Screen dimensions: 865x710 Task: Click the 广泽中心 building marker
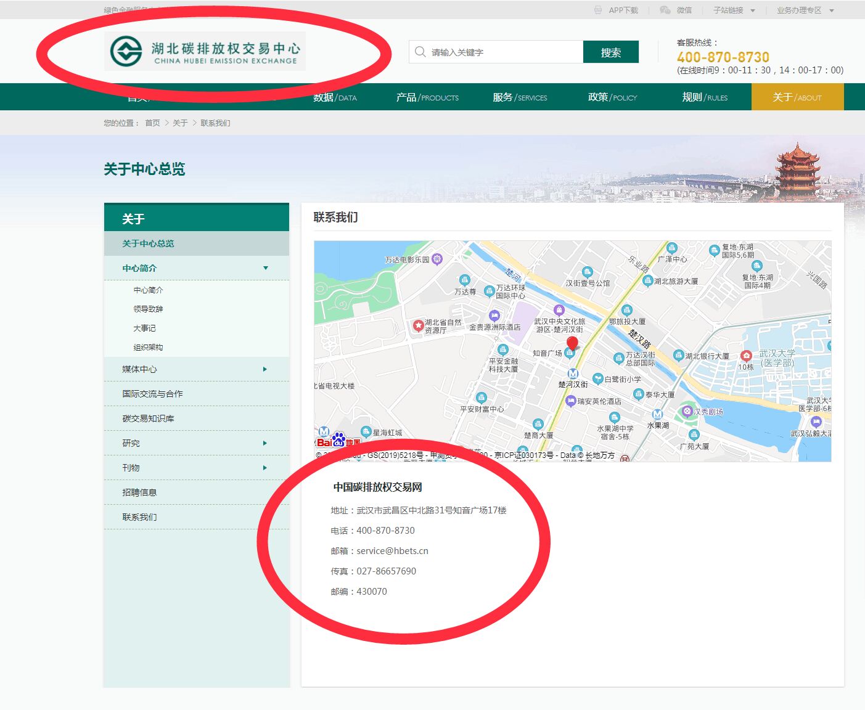pos(672,248)
